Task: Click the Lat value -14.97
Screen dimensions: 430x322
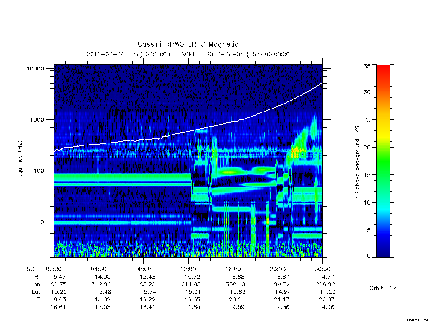Action: [x=280, y=292]
